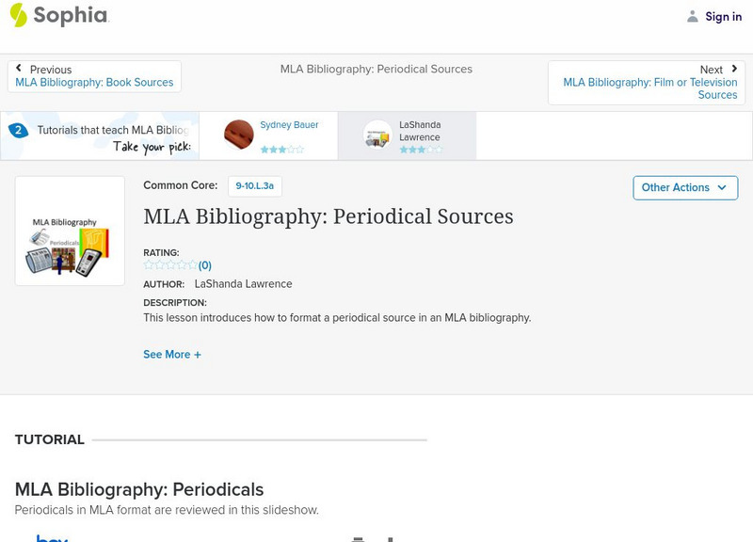Click the blue number 2 tutorials badge
Image resolution: width=753 pixels, height=542 pixels.
coord(18,131)
